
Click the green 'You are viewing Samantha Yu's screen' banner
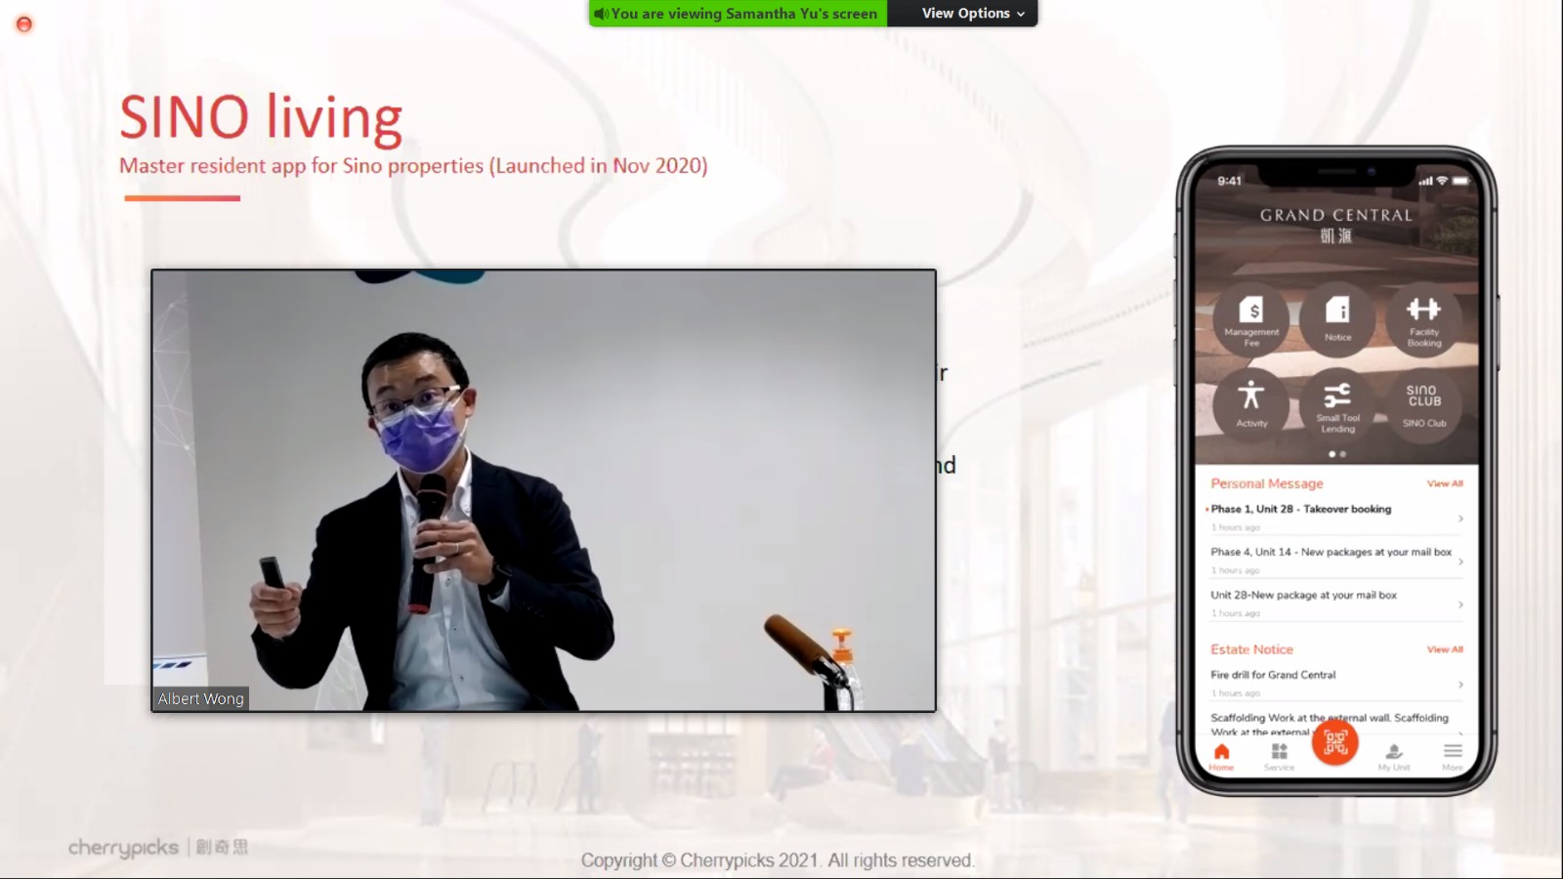738,13
